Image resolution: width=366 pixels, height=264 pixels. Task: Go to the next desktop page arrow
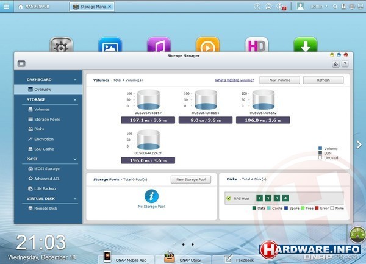click(359, 144)
